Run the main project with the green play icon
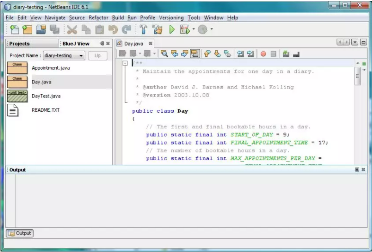The width and height of the screenshot is (372, 252). pyautogui.click(x=172, y=30)
